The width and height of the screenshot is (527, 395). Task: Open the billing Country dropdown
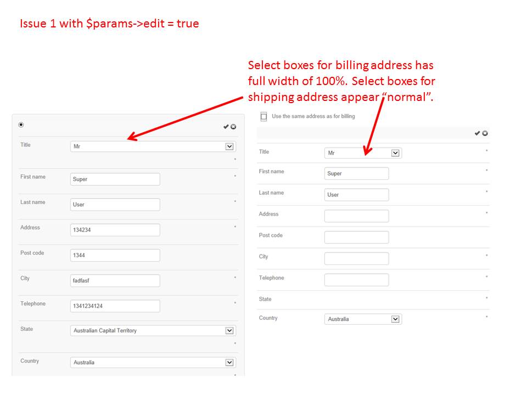point(153,363)
